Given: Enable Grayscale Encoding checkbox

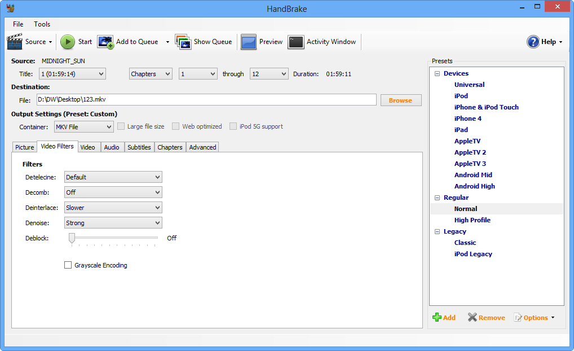Looking at the screenshot, I should coord(68,265).
